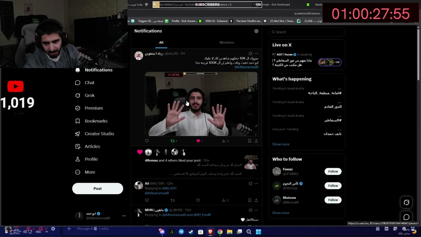Open the video thumbnail in zeo_92 post
This screenshot has height=237, width=421.
coord(201,104)
